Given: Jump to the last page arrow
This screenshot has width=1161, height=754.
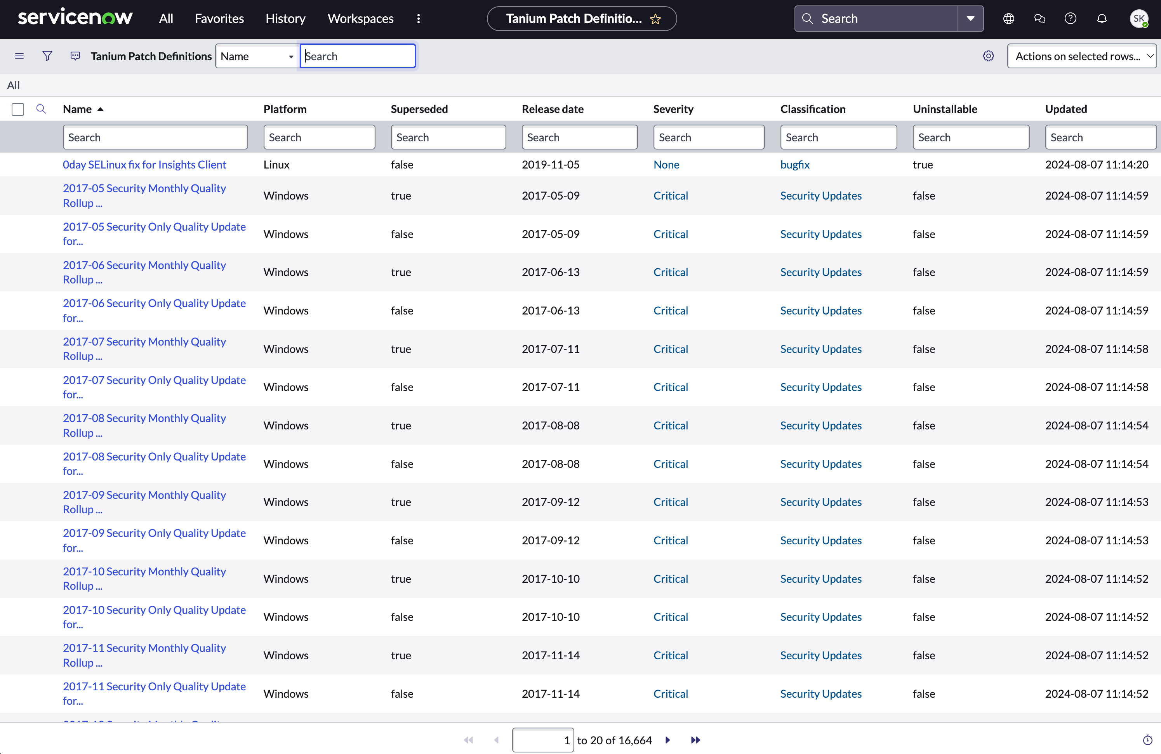Looking at the screenshot, I should [695, 740].
